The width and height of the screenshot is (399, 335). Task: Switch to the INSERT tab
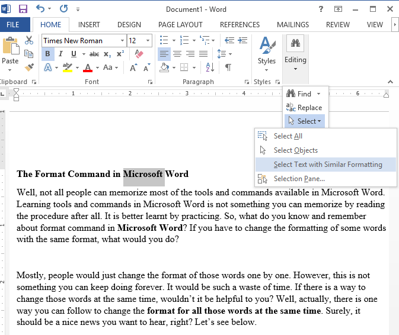89,25
